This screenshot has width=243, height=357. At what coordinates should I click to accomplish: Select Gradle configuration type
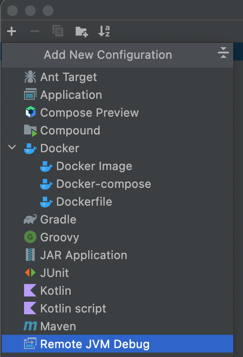[x=58, y=219]
